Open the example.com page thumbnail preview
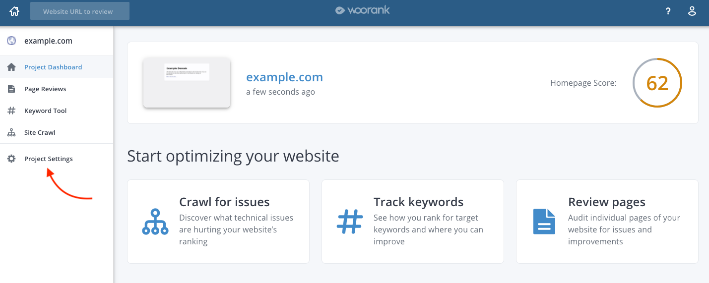The height and width of the screenshot is (283, 709). [187, 83]
